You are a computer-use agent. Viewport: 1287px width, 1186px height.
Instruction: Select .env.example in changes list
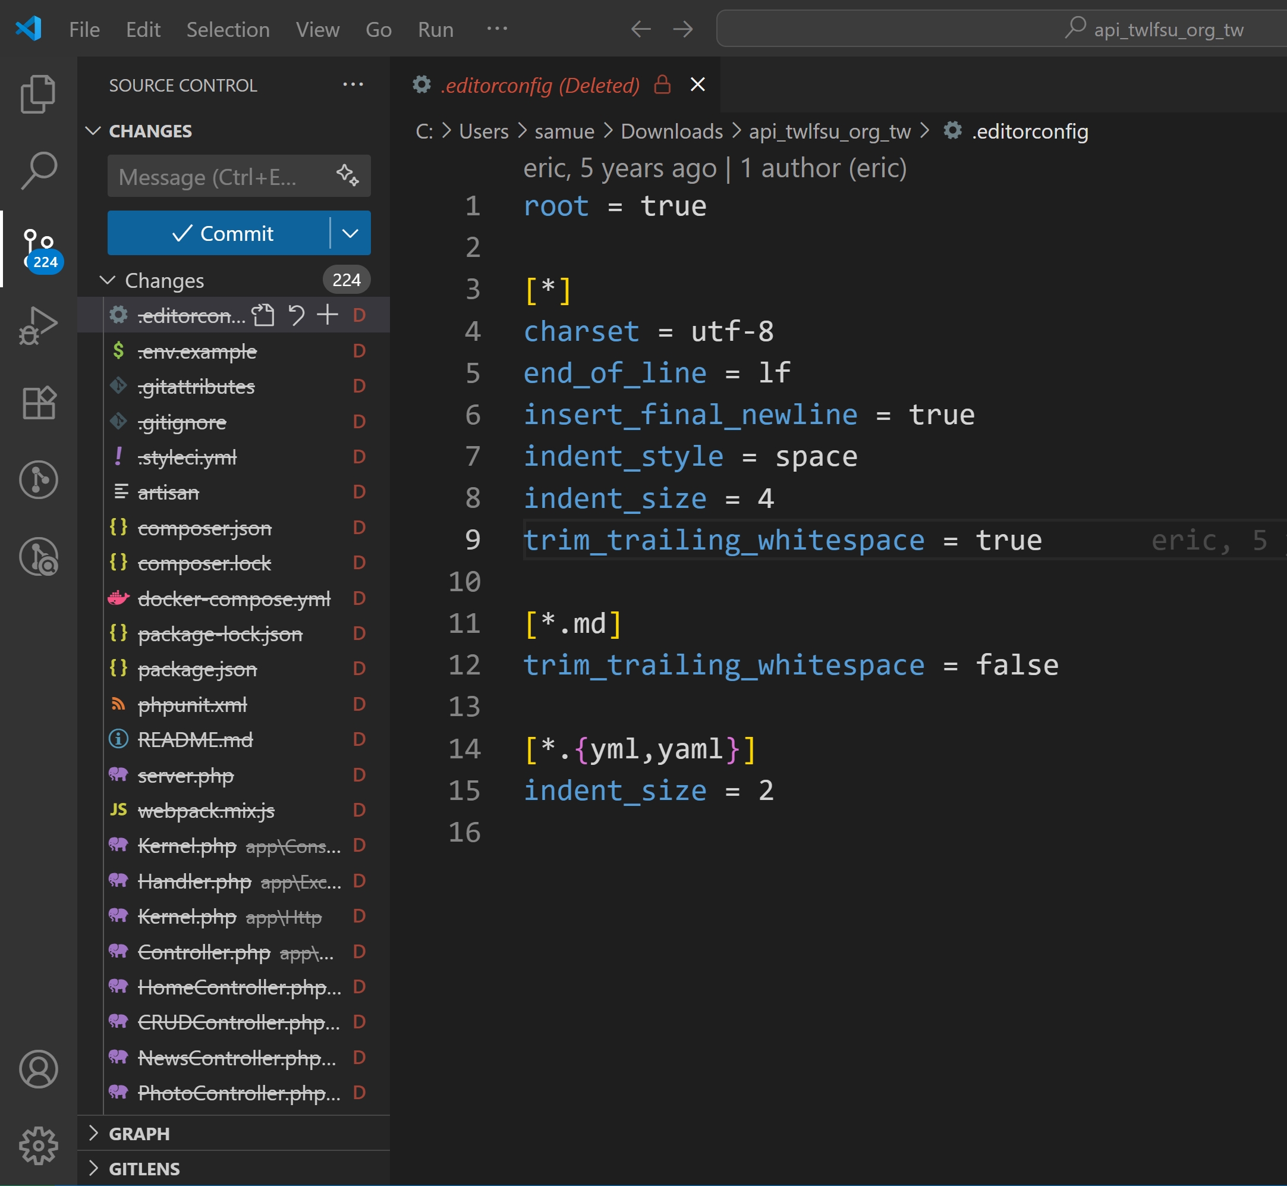point(234,351)
